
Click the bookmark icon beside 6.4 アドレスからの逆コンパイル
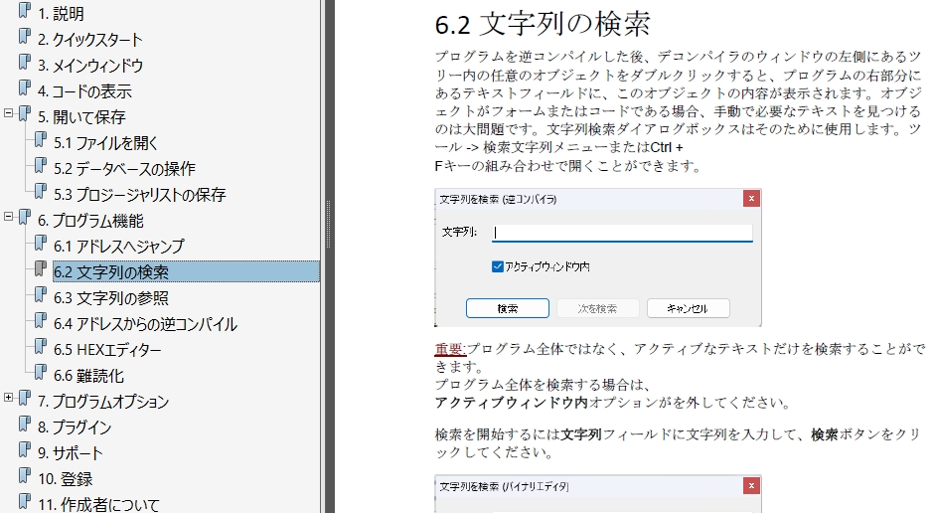[40, 320]
